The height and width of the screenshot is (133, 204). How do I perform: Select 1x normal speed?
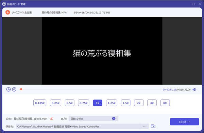pyautogui.click(x=98, y=103)
